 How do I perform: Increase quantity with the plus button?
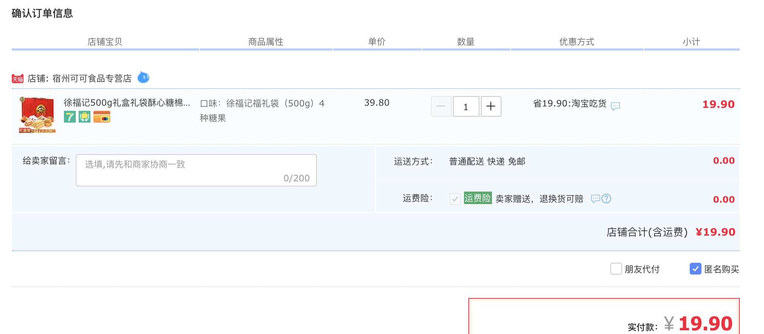[491, 106]
